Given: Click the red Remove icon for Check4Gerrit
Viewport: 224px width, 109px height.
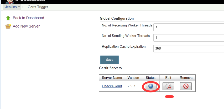Looking at the screenshot, I should (x=186, y=86).
